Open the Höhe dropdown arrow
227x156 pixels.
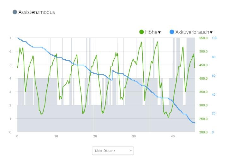pyautogui.click(x=159, y=32)
